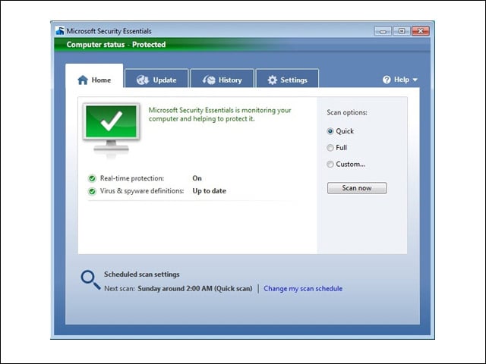Click the magnifying glass scheduled scan icon

tap(90, 280)
